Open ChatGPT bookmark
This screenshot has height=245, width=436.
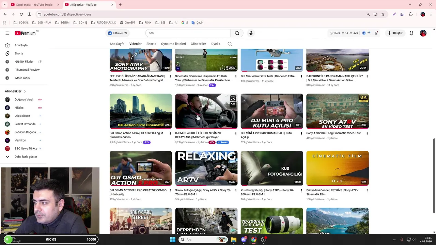(127, 23)
